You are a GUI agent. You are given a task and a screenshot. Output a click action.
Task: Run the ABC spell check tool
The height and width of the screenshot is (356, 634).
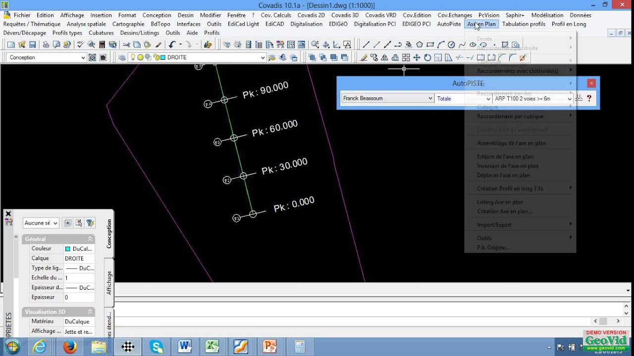click(x=80, y=44)
